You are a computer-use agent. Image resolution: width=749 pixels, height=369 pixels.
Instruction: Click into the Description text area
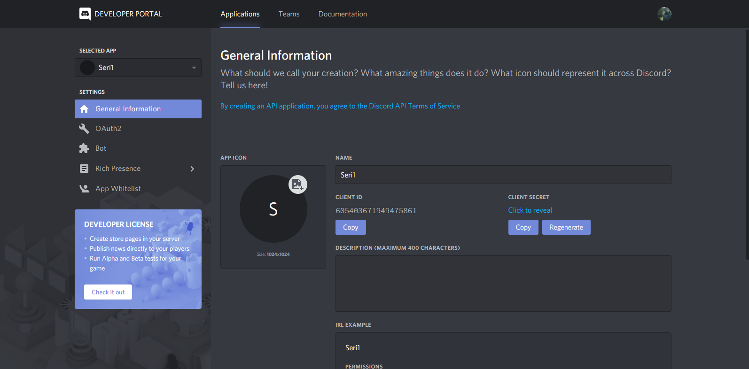click(503, 284)
